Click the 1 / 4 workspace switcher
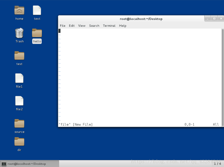Screen dimensions: 224x167 (217, 163)
